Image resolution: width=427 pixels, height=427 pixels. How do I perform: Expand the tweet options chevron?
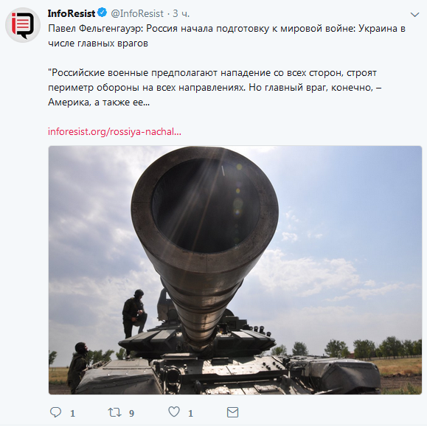tap(414, 15)
